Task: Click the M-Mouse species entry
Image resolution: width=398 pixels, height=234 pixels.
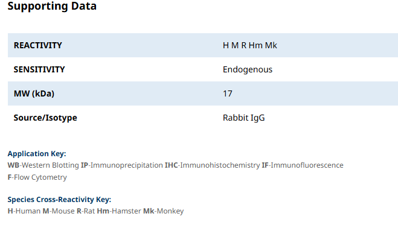Action: [59, 211]
